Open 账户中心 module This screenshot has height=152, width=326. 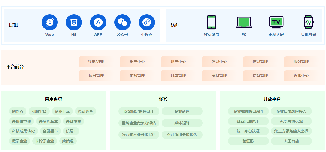178,61
